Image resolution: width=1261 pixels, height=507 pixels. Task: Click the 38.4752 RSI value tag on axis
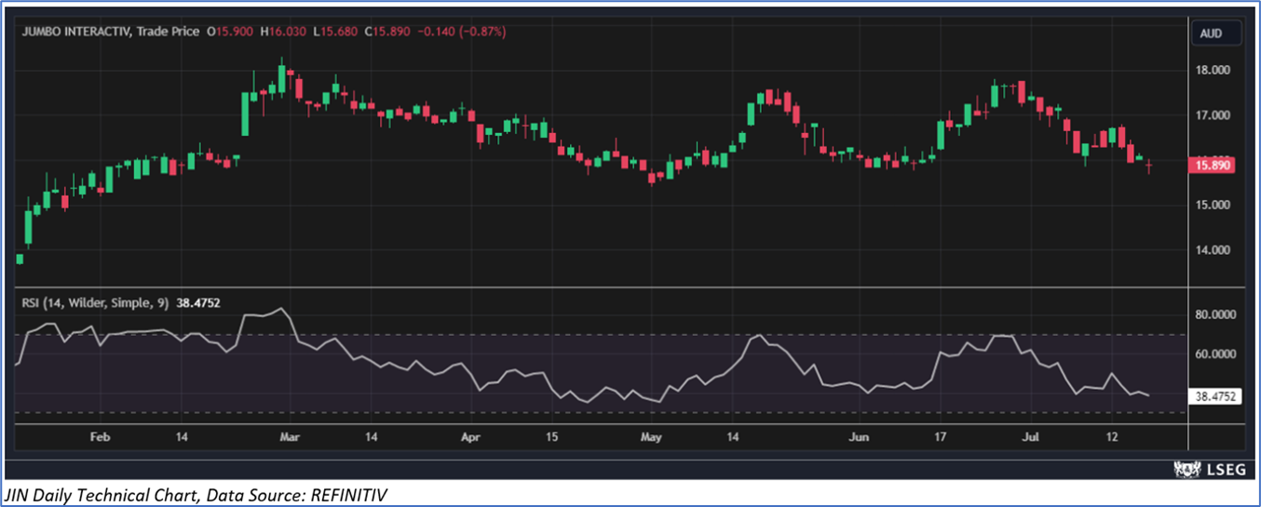coord(1214,395)
